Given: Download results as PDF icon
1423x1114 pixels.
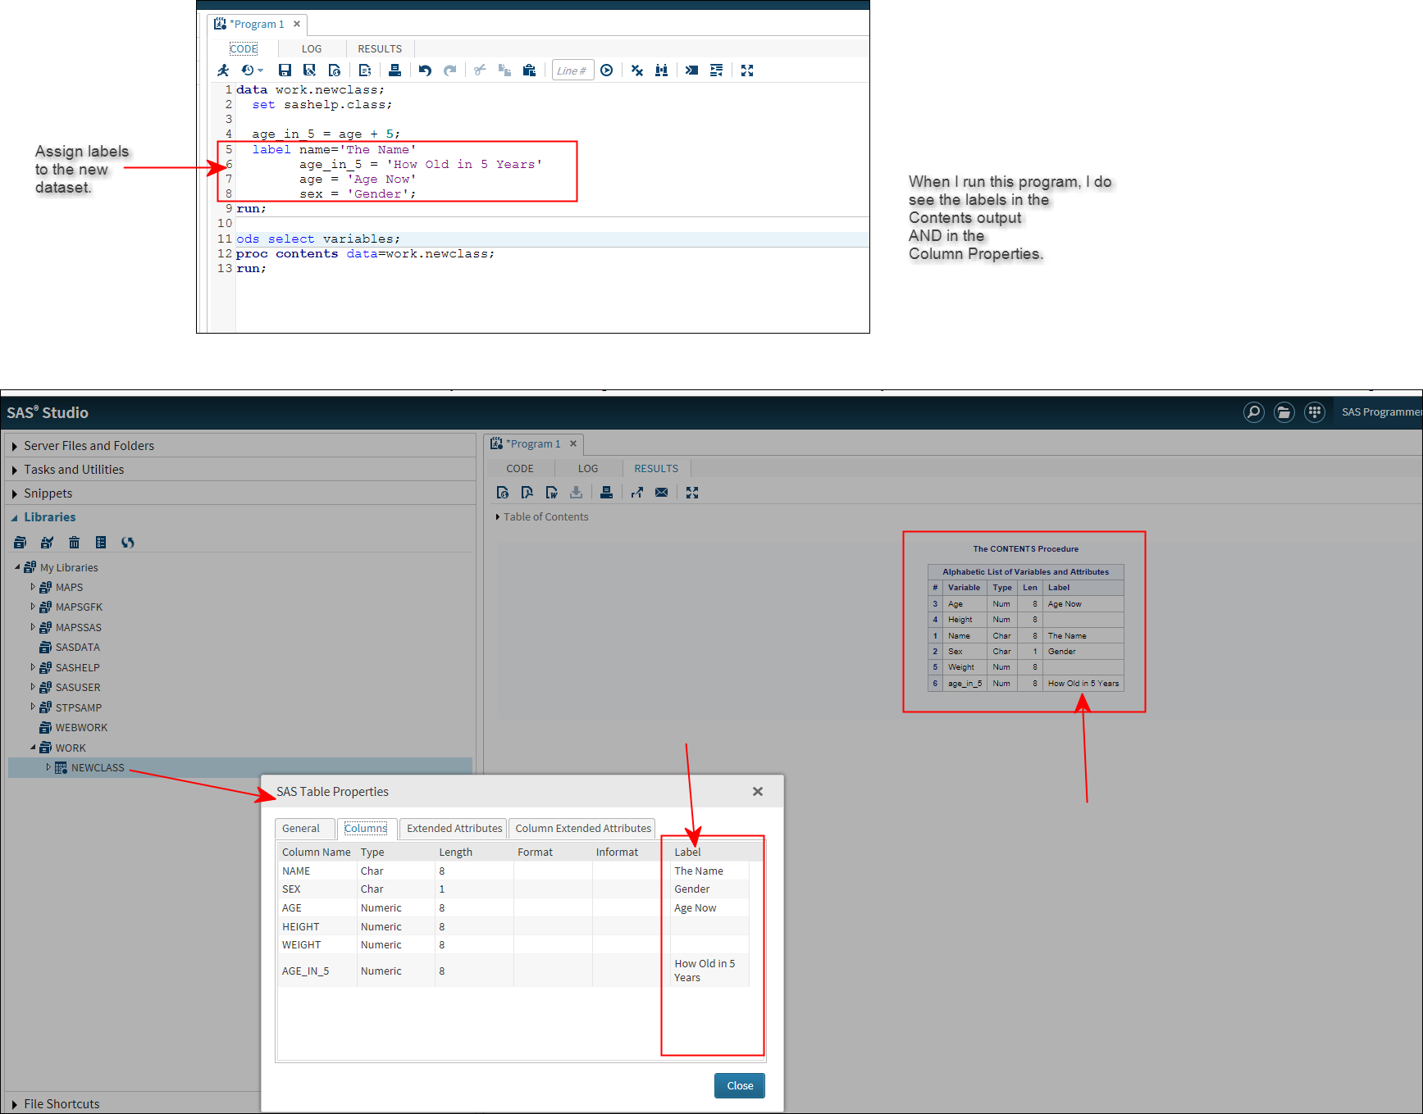Looking at the screenshot, I should (x=527, y=493).
